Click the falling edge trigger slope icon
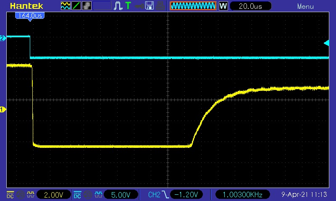 (x=167, y=195)
